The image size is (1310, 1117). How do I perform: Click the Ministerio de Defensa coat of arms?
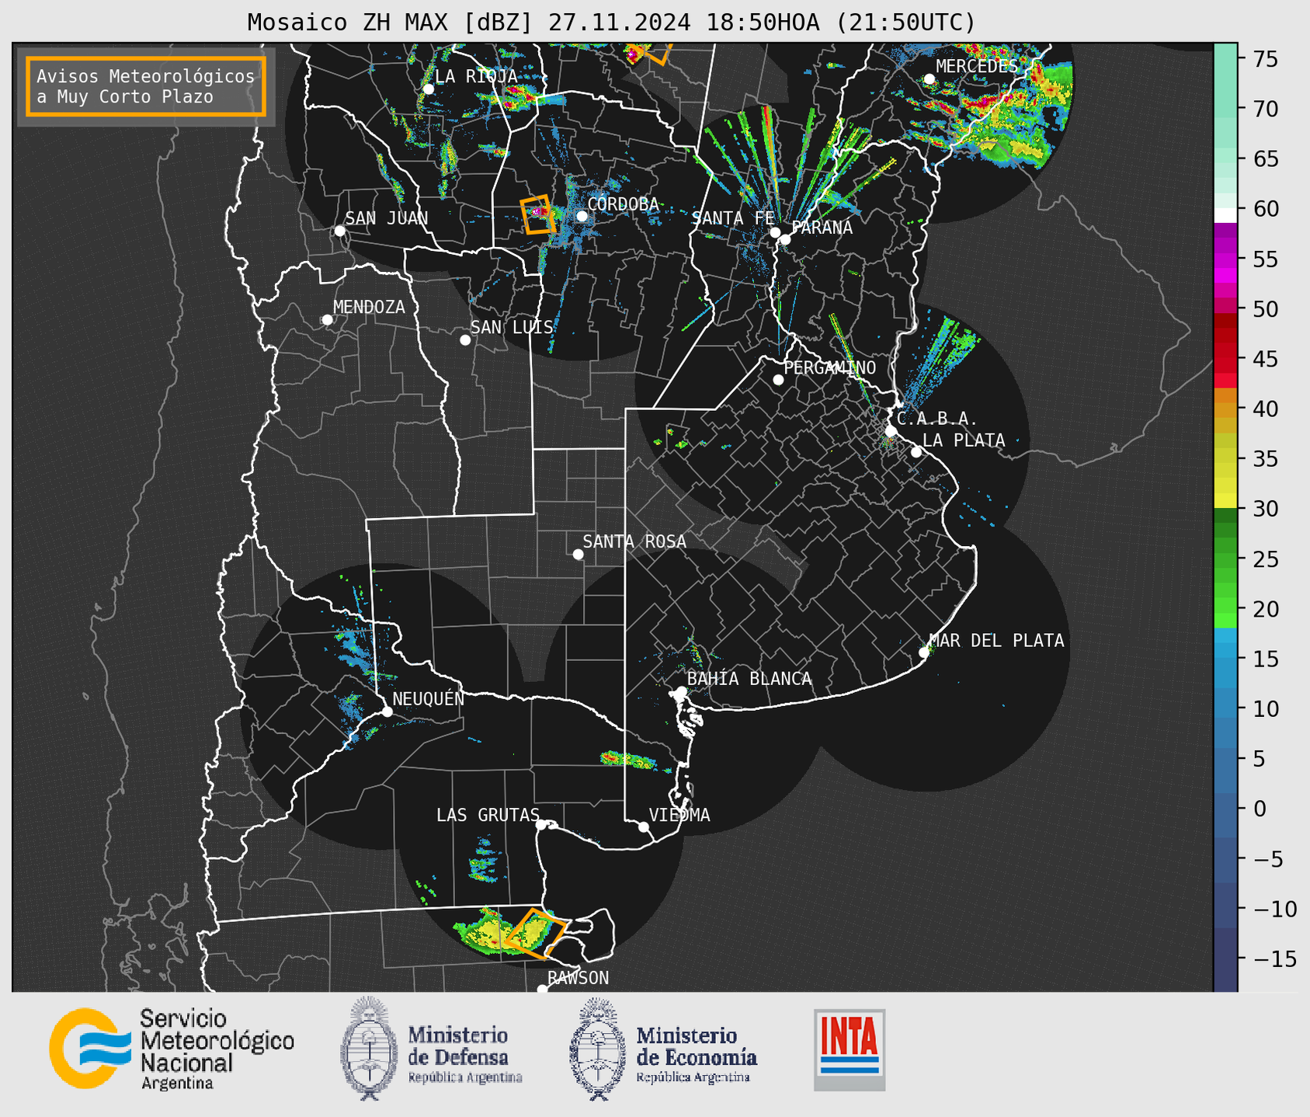coord(370,1049)
